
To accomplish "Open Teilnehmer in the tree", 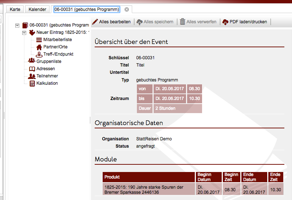I will click(x=47, y=76).
